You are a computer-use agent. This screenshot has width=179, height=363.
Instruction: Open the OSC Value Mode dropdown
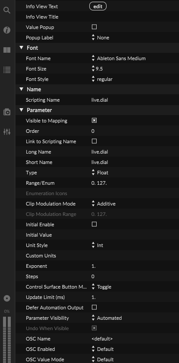point(103,360)
